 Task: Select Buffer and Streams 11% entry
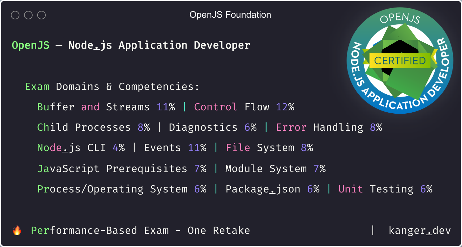coord(106,107)
